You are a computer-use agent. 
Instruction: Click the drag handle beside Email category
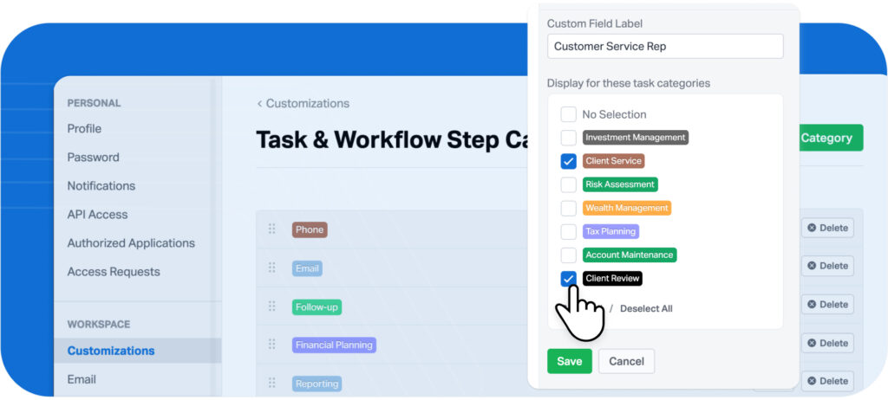click(x=271, y=268)
